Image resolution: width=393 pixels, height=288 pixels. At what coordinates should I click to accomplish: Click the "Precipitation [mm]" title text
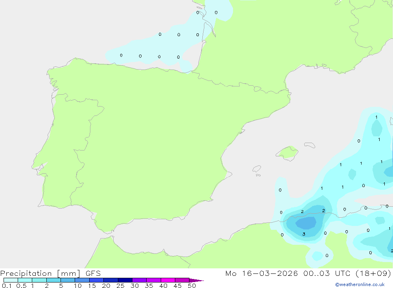pos(40,273)
